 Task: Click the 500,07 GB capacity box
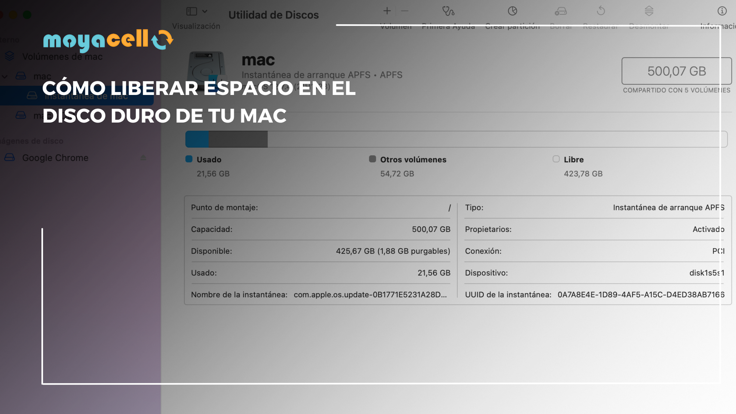(x=677, y=71)
